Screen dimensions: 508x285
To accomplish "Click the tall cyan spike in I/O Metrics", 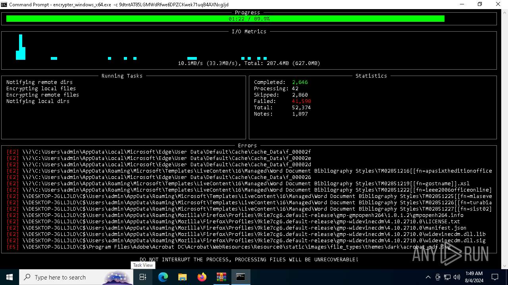I will click(21, 47).
